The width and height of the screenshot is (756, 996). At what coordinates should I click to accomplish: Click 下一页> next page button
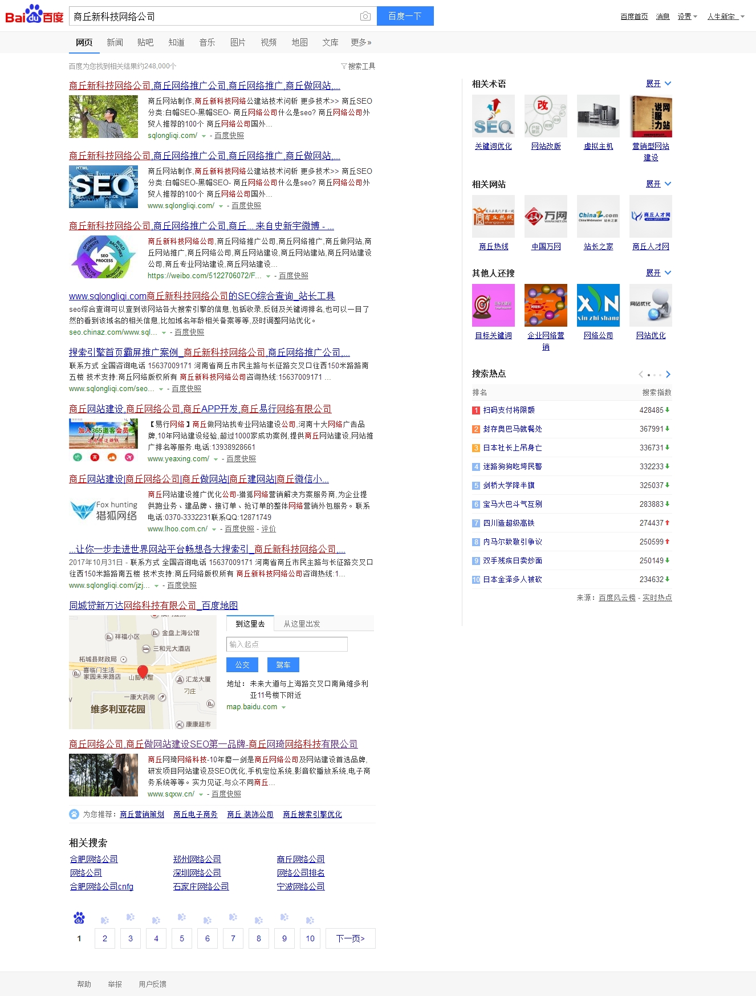pos(351,938)
